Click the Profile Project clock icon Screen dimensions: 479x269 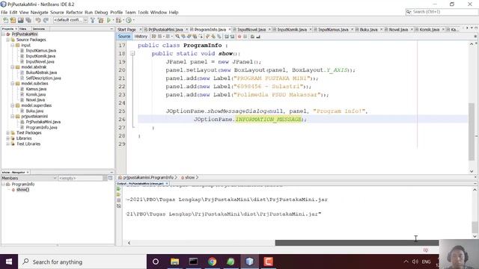pyautogui.click(x=129, y=20)
